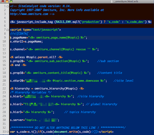154x135 pixels.
Task: Click the http://www.omniture.com URL text
Action: tap(29, 14)
